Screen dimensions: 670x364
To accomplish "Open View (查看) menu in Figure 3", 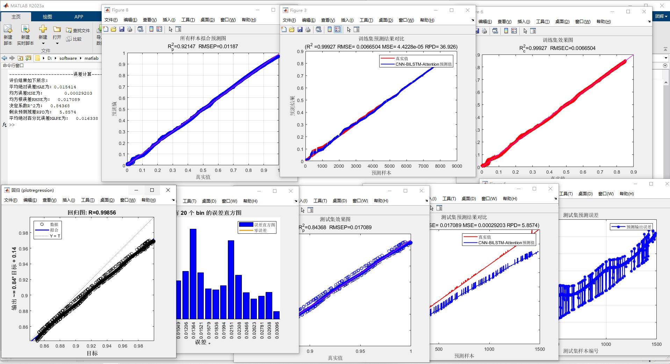I will click(x=328, y=20).
